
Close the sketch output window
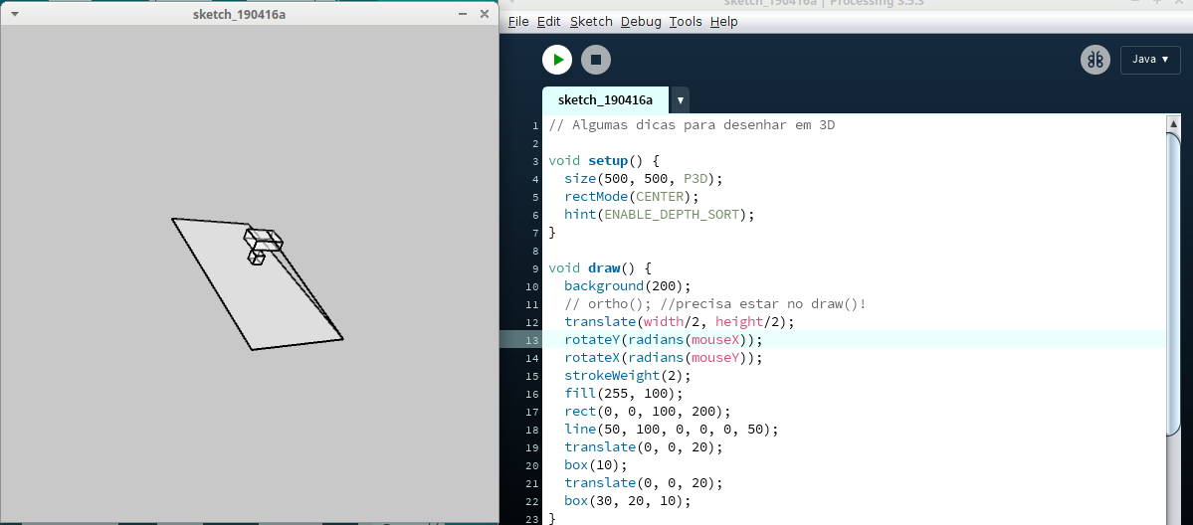tap(485, 14)
